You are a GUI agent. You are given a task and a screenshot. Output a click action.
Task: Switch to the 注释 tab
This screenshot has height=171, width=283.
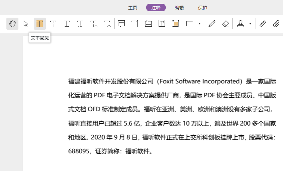[x=156, y=8]
